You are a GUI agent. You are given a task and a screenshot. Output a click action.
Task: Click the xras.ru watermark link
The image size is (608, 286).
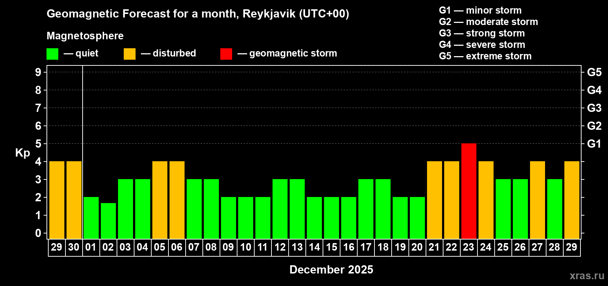587,276
